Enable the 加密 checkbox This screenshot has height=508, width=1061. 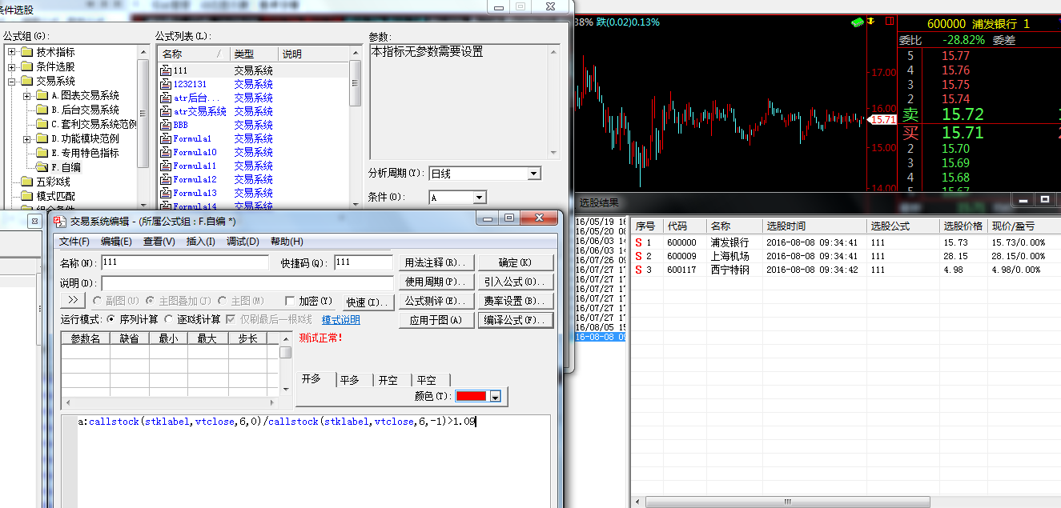tap(290, 301)
